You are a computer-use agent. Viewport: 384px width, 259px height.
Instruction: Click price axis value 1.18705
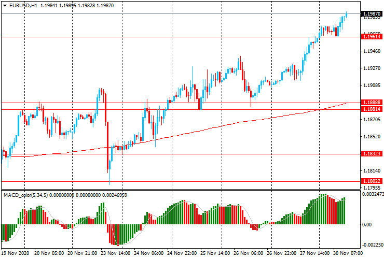(x=372, y=120)
